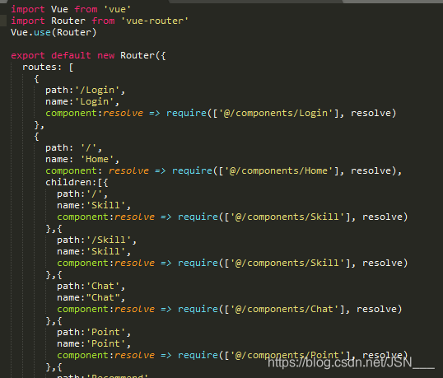Click the "routes: [" line

pos(48,67)
